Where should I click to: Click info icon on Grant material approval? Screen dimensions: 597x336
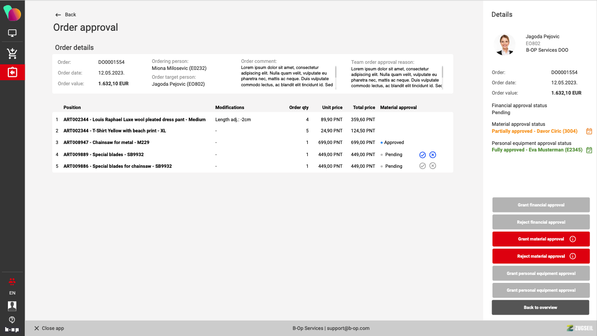pos(573,239)
